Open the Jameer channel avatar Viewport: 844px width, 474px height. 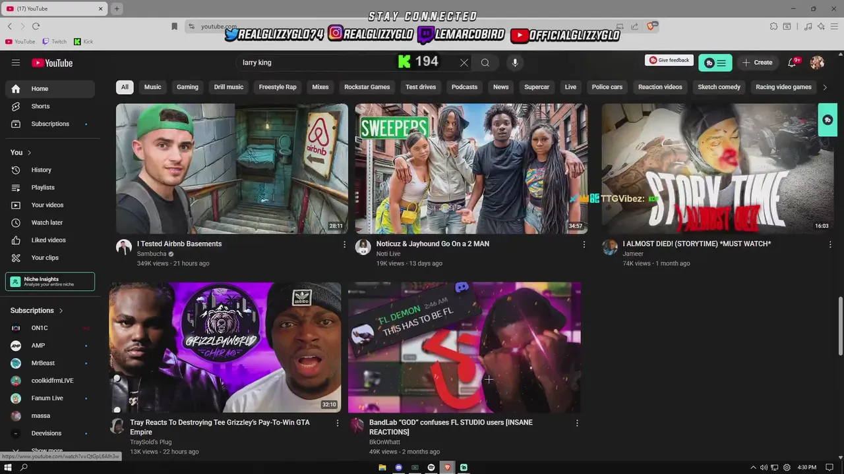click(610, 248)
